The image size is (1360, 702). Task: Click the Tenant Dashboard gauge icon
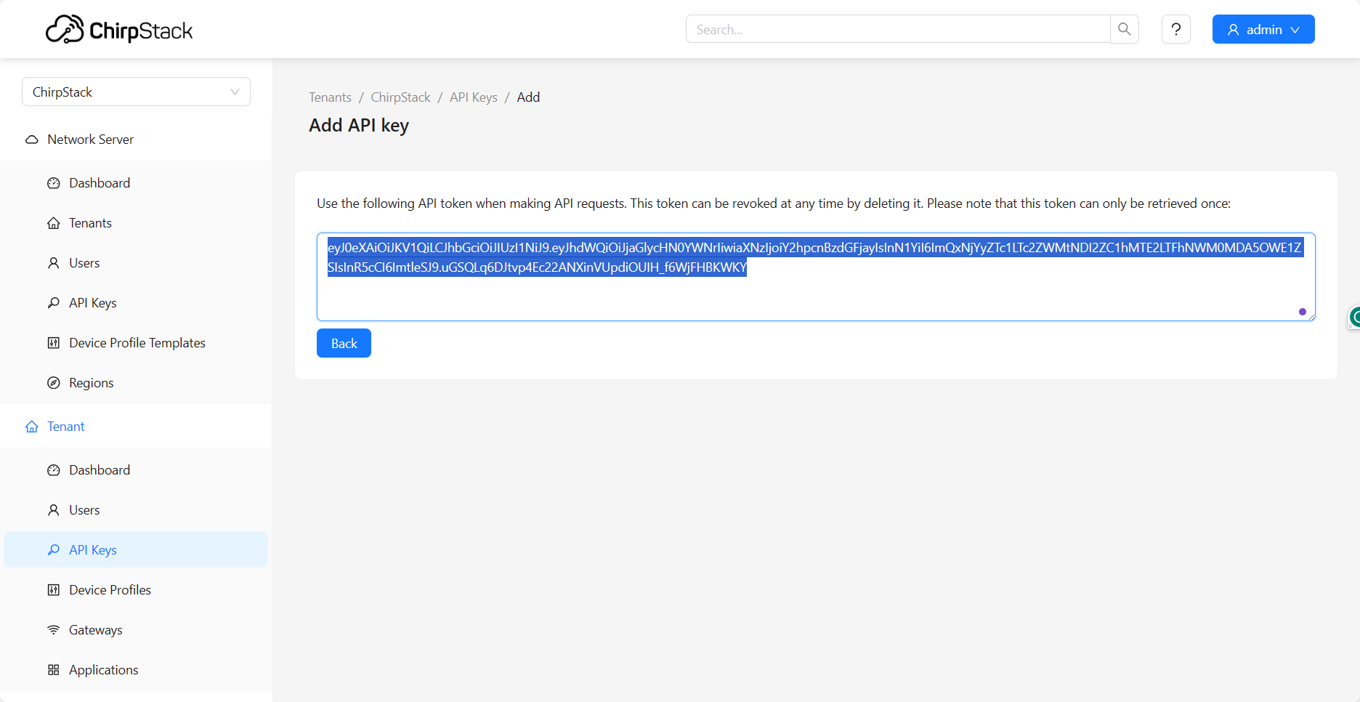pyautogui.click(x=54, y=470)
